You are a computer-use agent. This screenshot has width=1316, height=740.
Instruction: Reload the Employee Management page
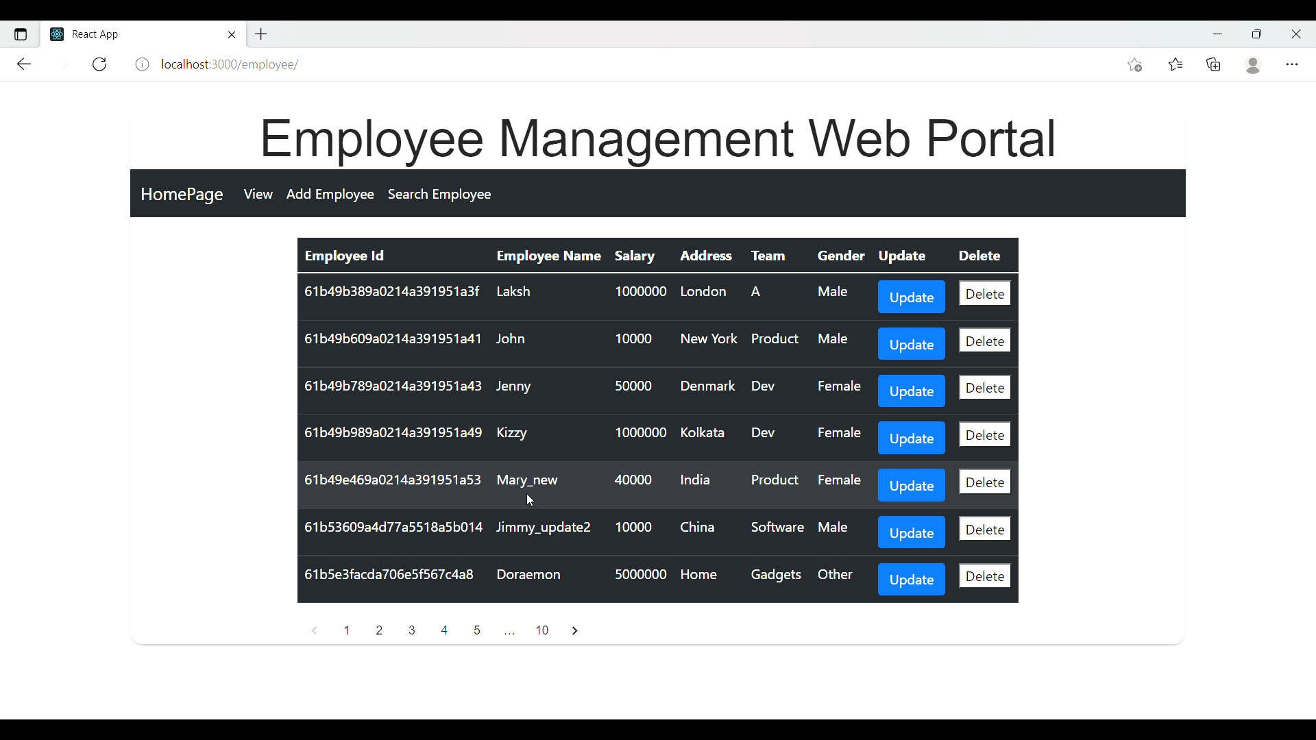click(x=99, y=64)
